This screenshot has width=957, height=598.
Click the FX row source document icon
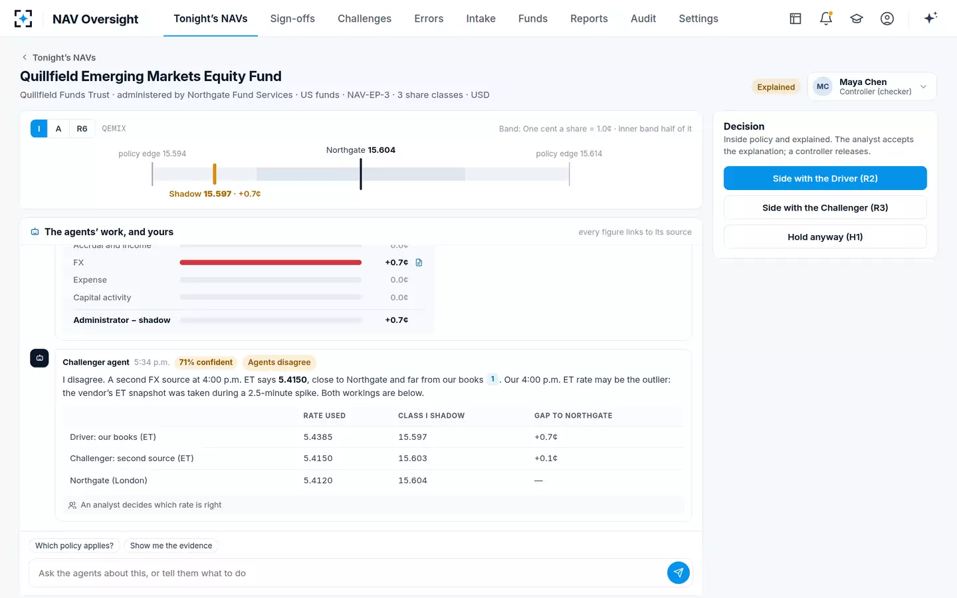pos(419,262)
